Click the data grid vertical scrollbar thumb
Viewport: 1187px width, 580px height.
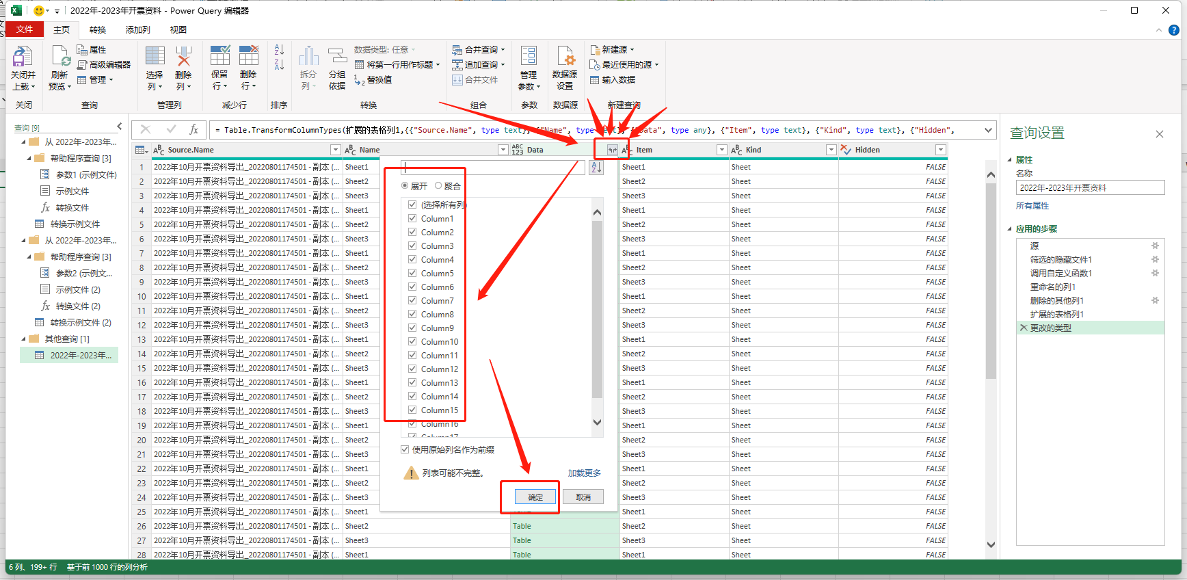[991, 280]
